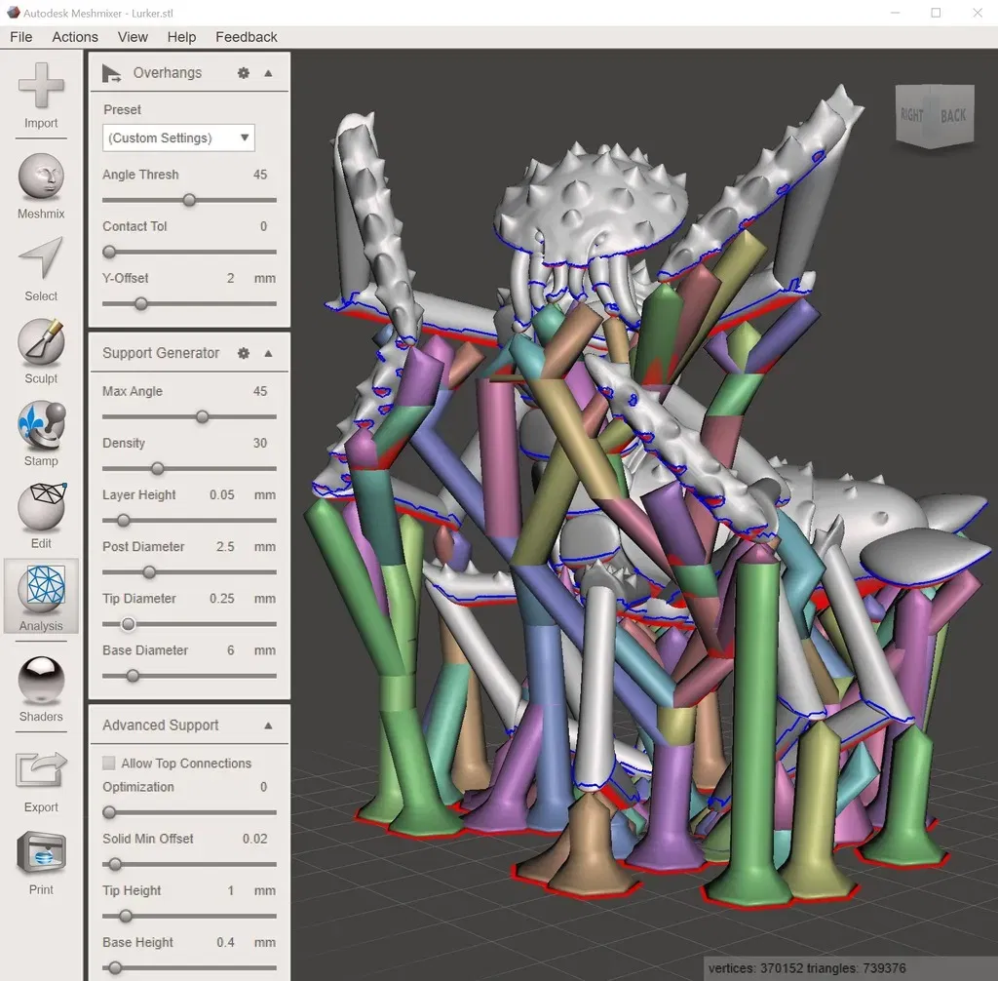The image size is (998, 981).
Task: Click the Base Height value 0.4
Action: 225,942
